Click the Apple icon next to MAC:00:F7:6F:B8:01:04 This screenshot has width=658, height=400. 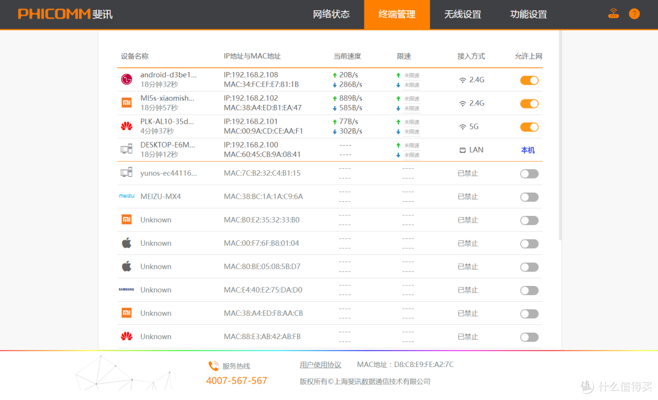pos(127,243)
